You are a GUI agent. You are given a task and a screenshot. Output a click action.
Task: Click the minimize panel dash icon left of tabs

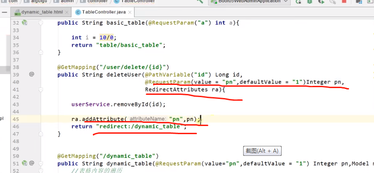[x=5, y=12]
